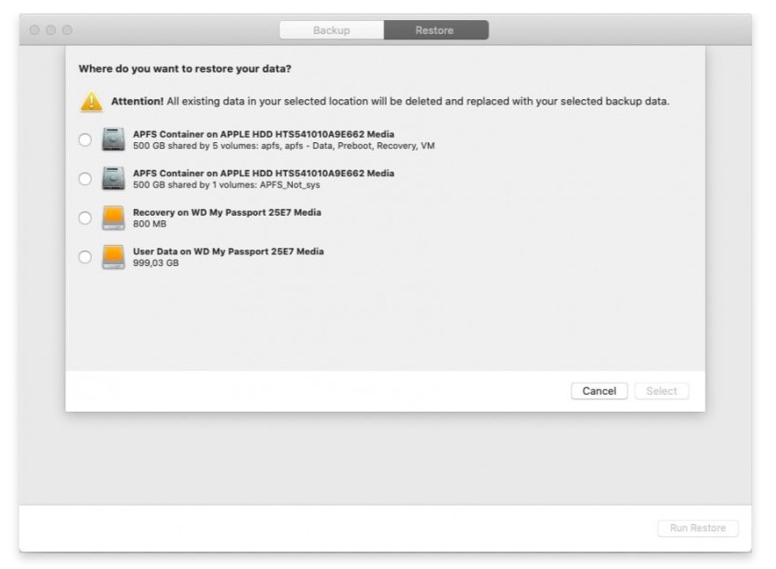Viewport: 776px width, 569px height.
Task: Click the window close button in title bar
Action: (35, 30)
